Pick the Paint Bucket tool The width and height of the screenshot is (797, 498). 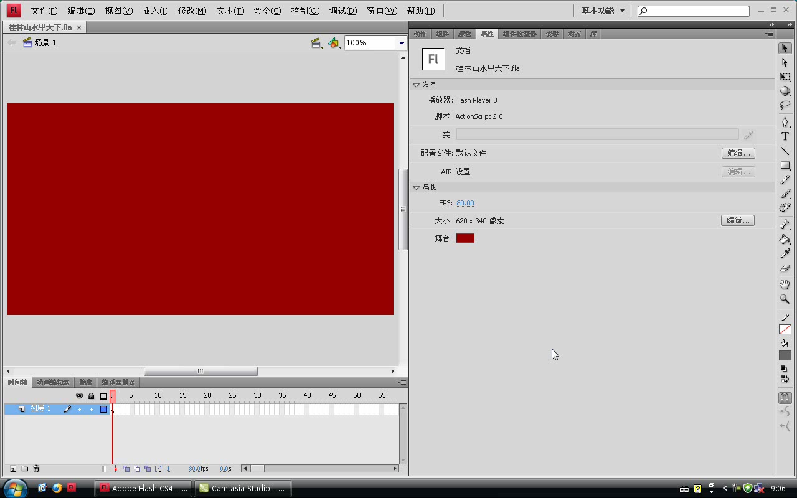(x=785, y=240)
